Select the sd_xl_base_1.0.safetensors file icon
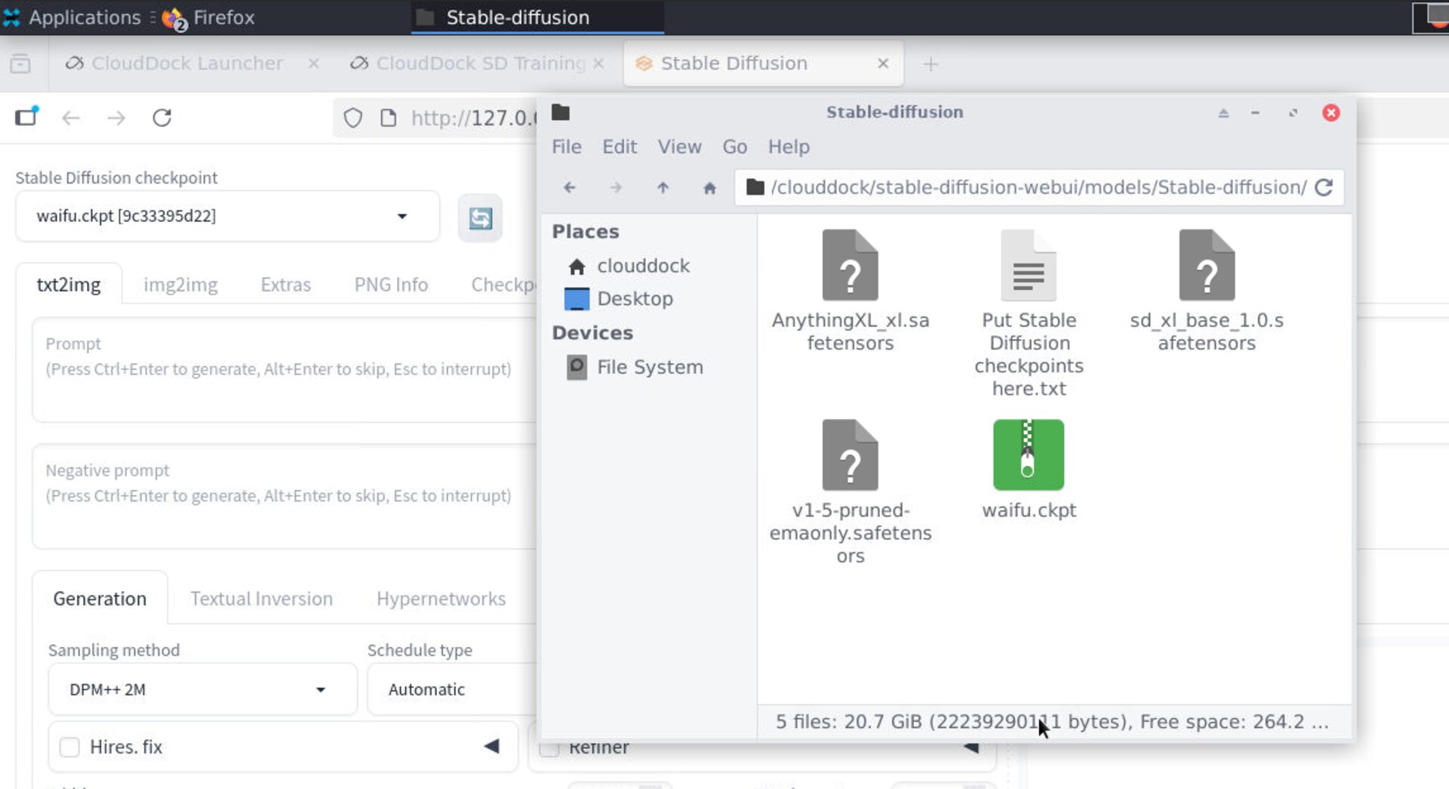 (x=1207, y=266)
